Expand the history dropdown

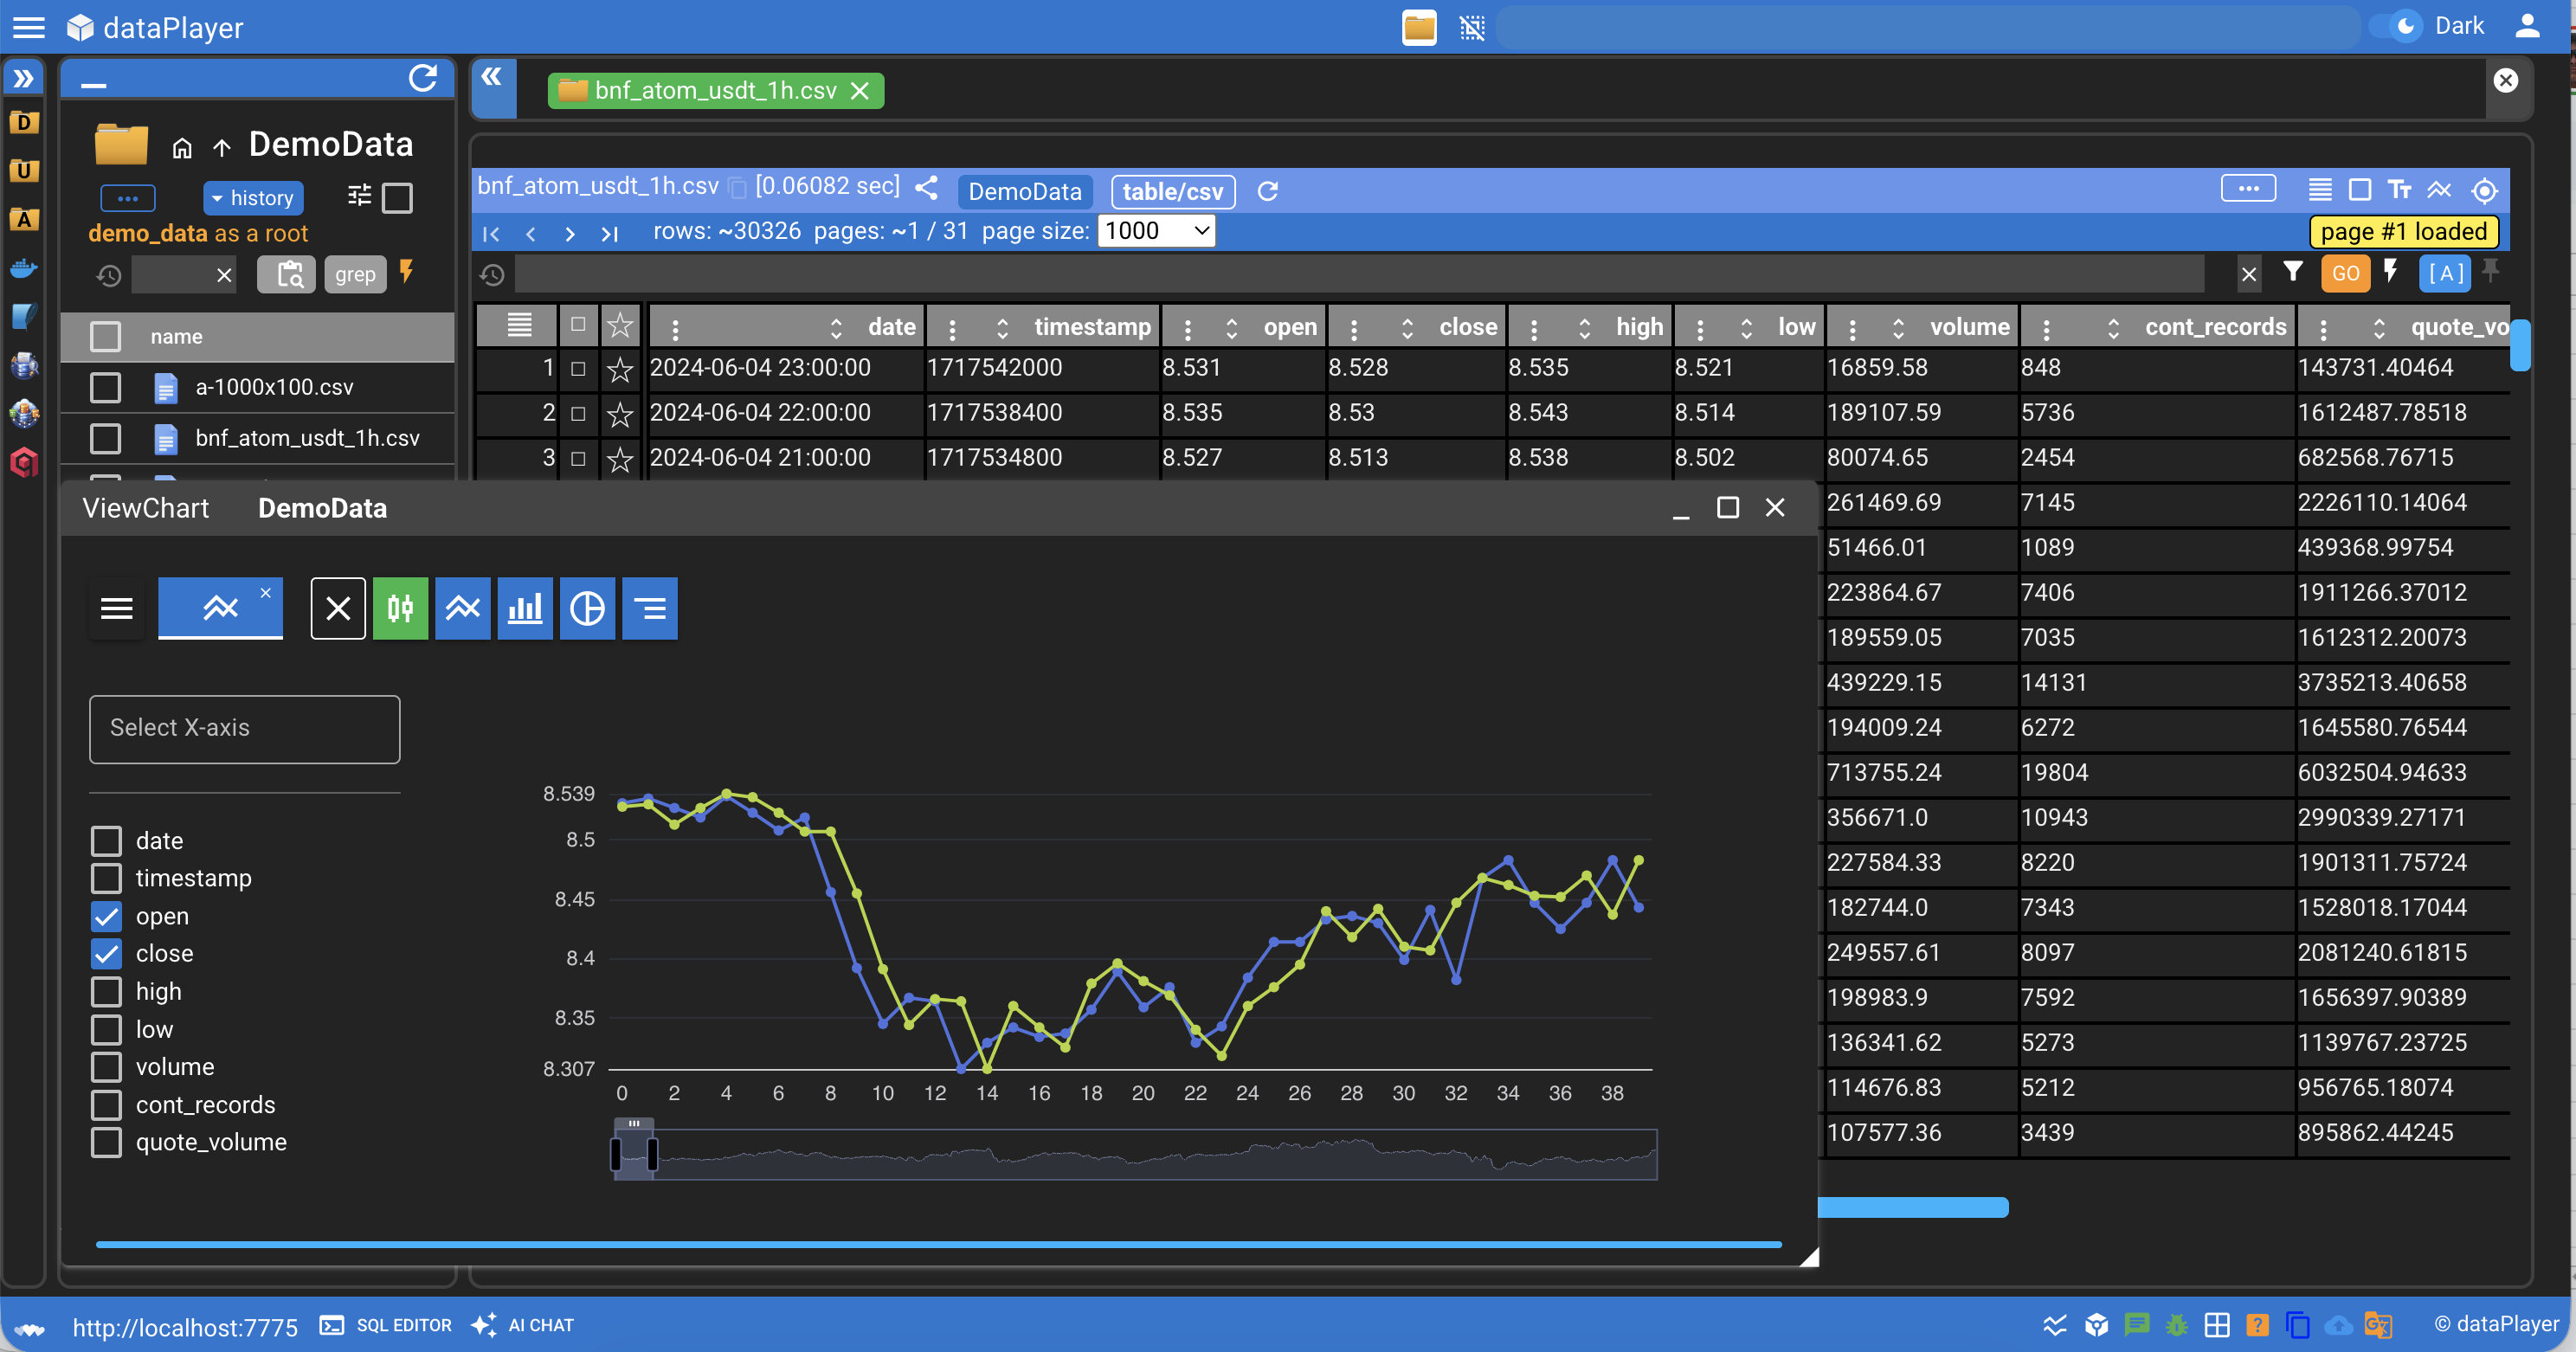coord(253,198)
